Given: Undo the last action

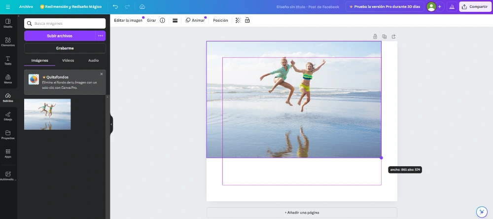Looking at the screenshot, I should pyautogui.click(x=115, y=6).
